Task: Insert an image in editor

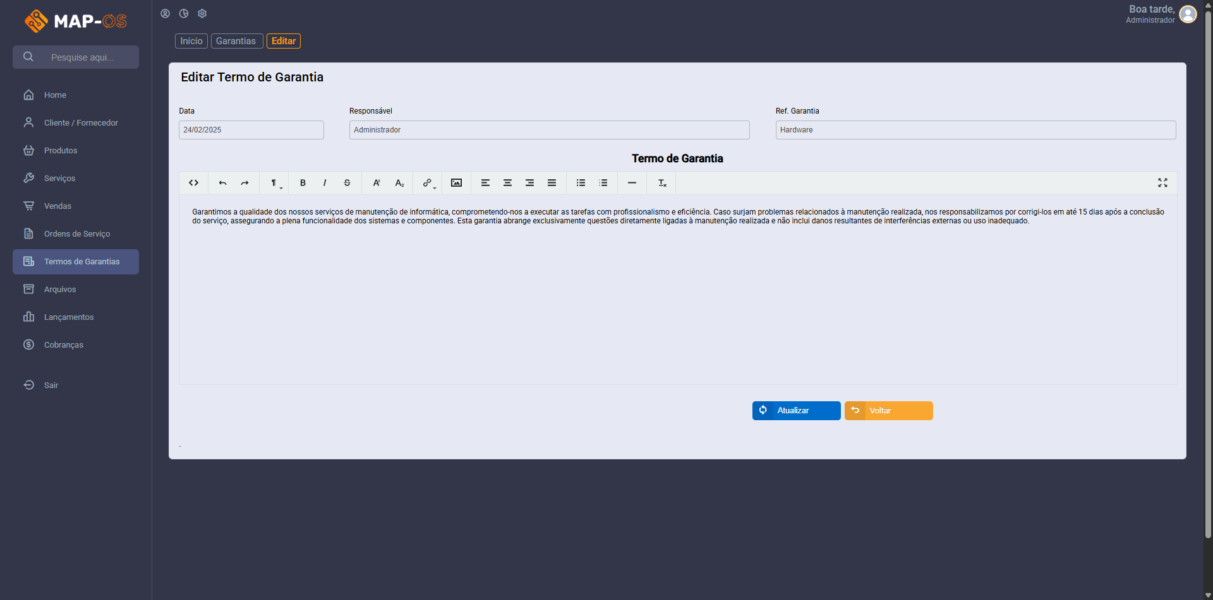Action: 456,183
